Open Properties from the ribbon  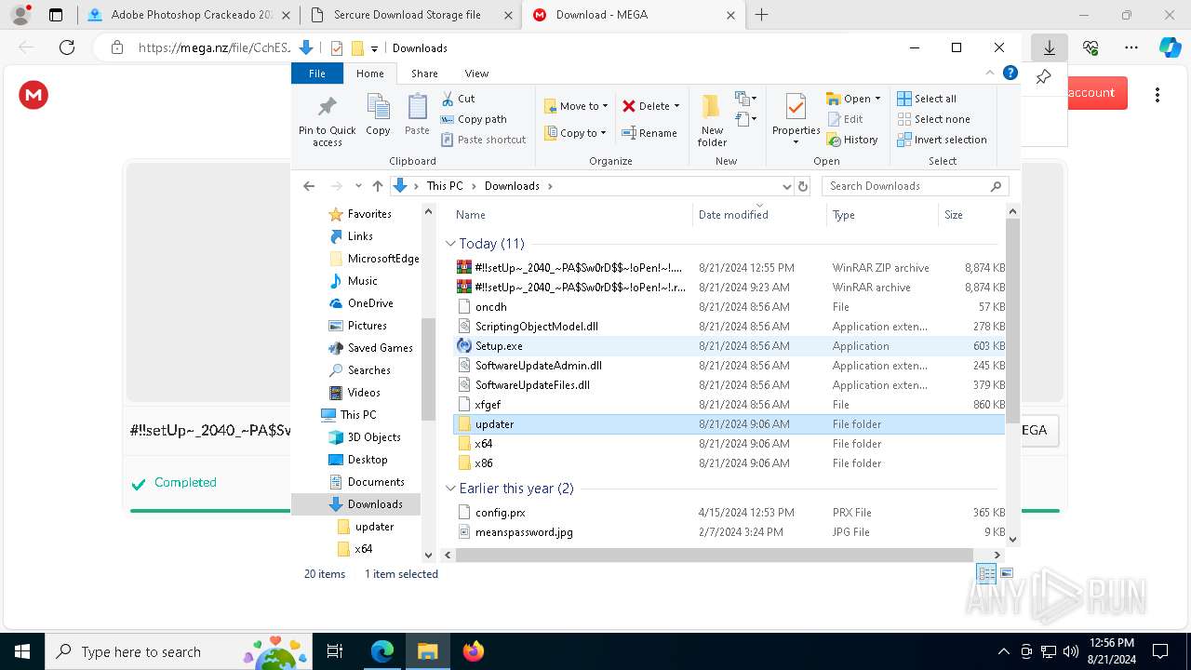[x=796, y=119]
